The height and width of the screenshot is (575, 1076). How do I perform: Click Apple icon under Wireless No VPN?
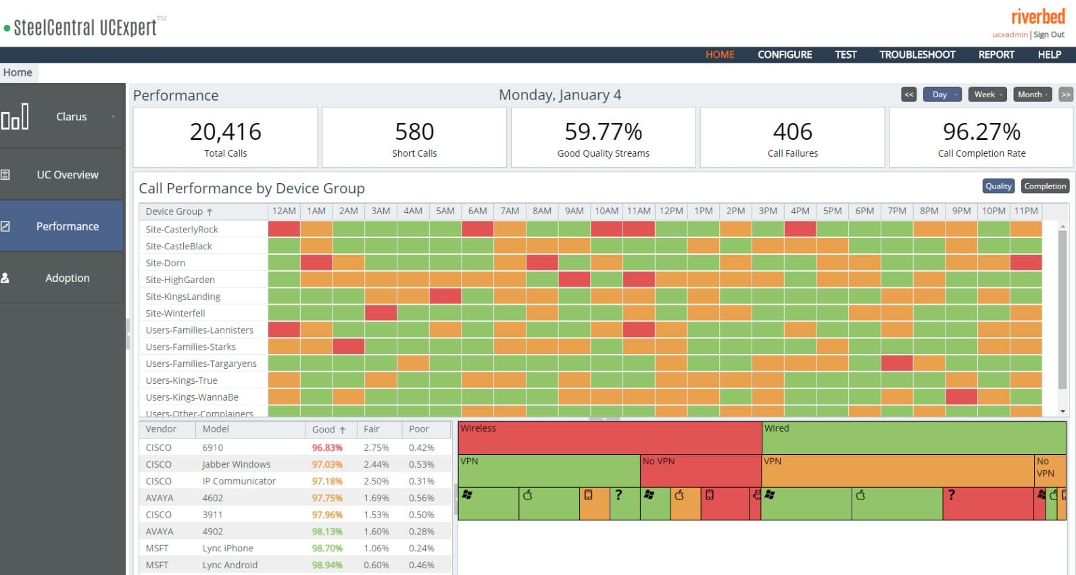[x=679, y=495]
